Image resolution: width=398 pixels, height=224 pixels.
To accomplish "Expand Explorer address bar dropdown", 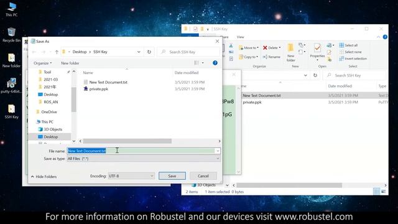I will pyautogui.click(x=305, y=75).
